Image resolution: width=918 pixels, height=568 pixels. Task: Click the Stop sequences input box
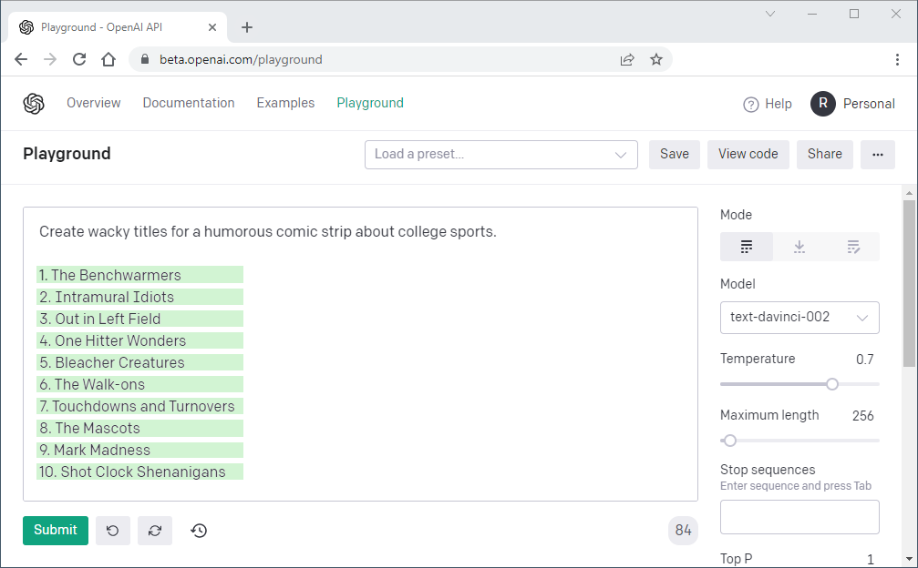pyautogui.click(x=799, y=517)
